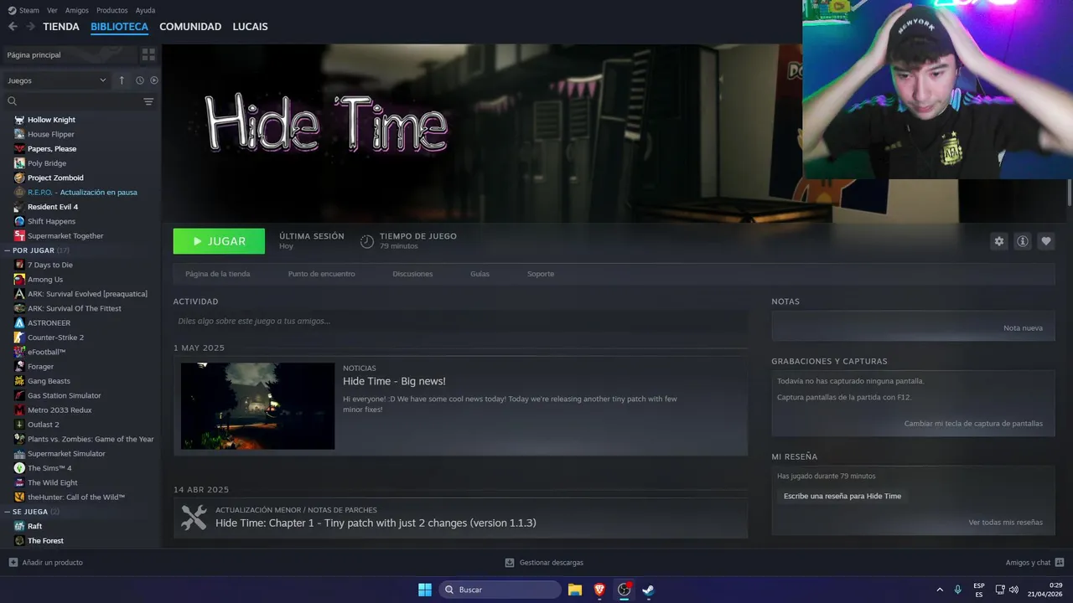Click the forward navigation arrow
Screen dimensions: 1073x603
click(x=30, y=27)
